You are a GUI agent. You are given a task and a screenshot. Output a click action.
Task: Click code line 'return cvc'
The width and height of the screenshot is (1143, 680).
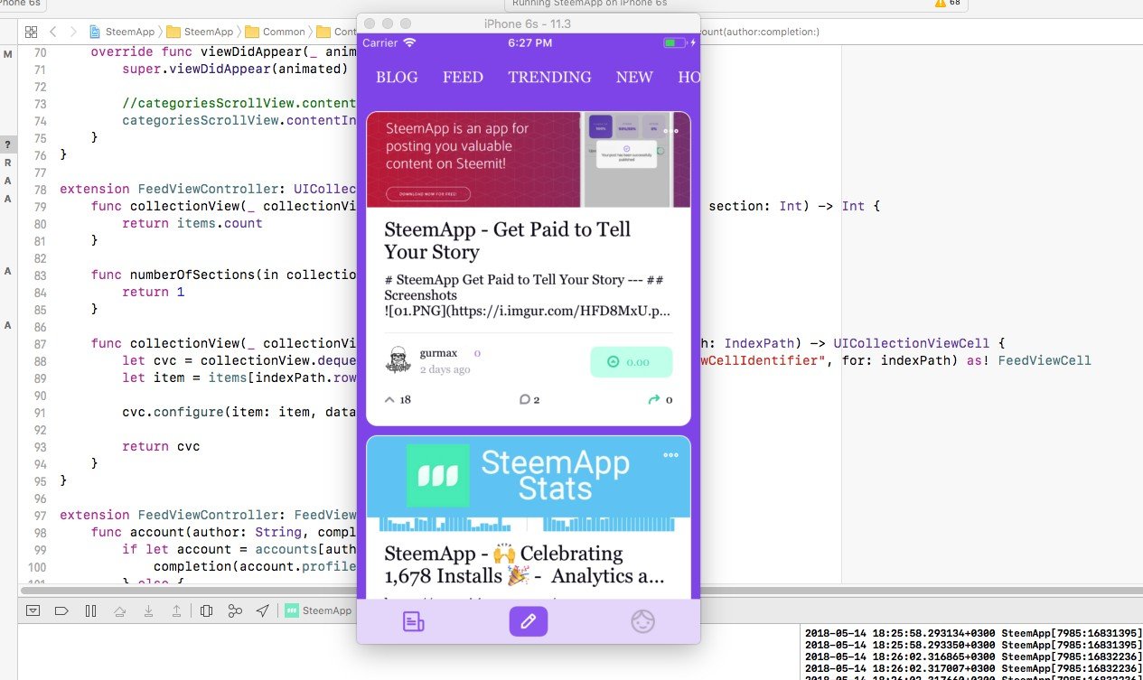(x=161, y=446)
